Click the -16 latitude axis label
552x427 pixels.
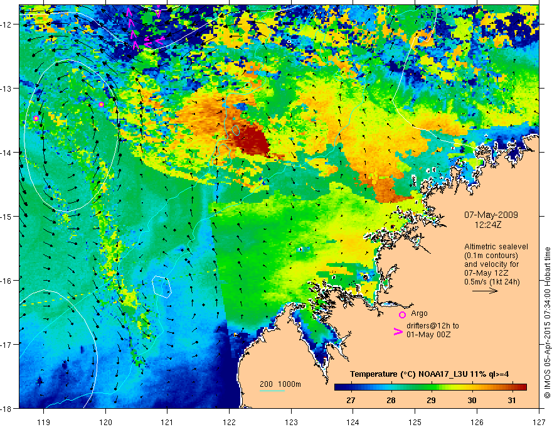8,281
